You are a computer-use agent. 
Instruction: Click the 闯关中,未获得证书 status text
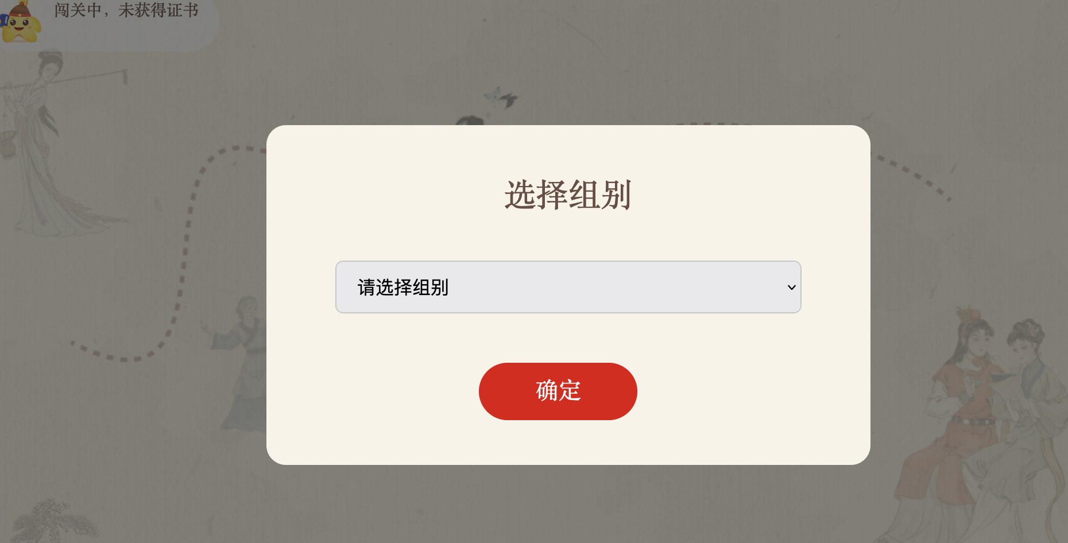126,10
